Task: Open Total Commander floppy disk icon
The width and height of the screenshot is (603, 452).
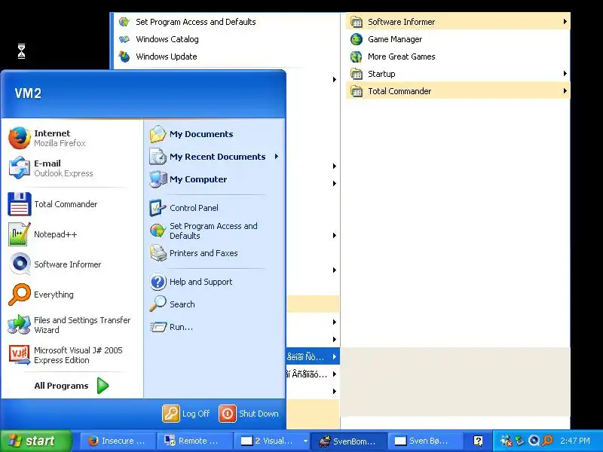Action: click(20, 204)
